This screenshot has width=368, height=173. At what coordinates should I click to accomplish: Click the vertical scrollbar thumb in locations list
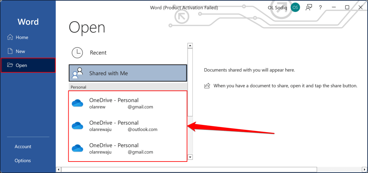tap(190, 82)
